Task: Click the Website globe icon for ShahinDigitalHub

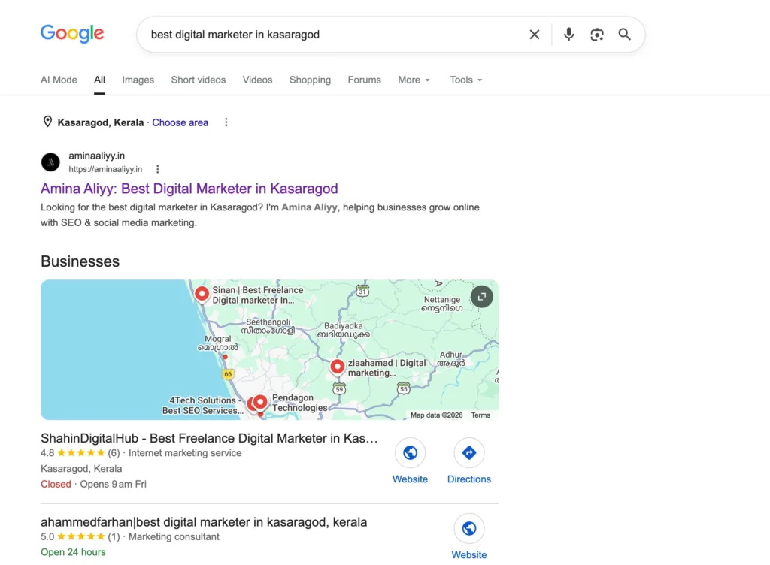Action: pyautogui.click(x=410, y=453)
